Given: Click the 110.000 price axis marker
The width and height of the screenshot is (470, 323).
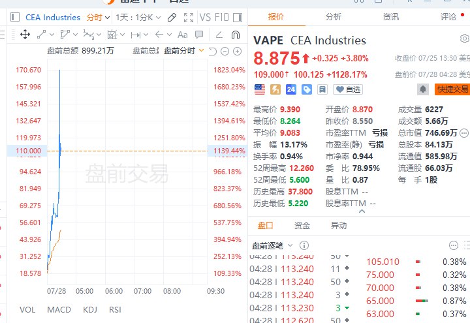Looking at the screenshot, I should pos(27,151).
